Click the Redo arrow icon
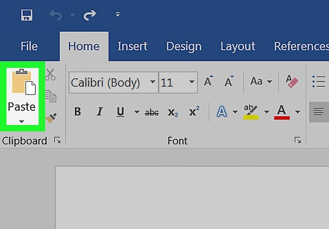329x229 pixels. [x=90, y=15]
